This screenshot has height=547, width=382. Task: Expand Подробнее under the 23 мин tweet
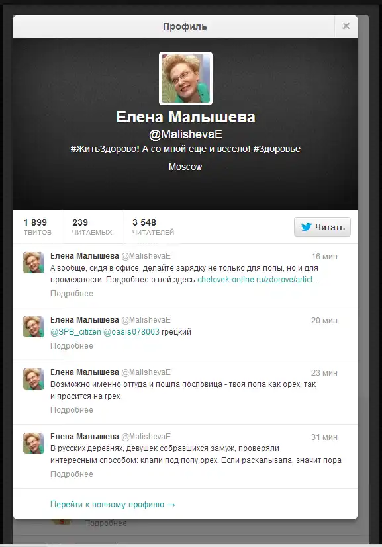pos(72,410)
